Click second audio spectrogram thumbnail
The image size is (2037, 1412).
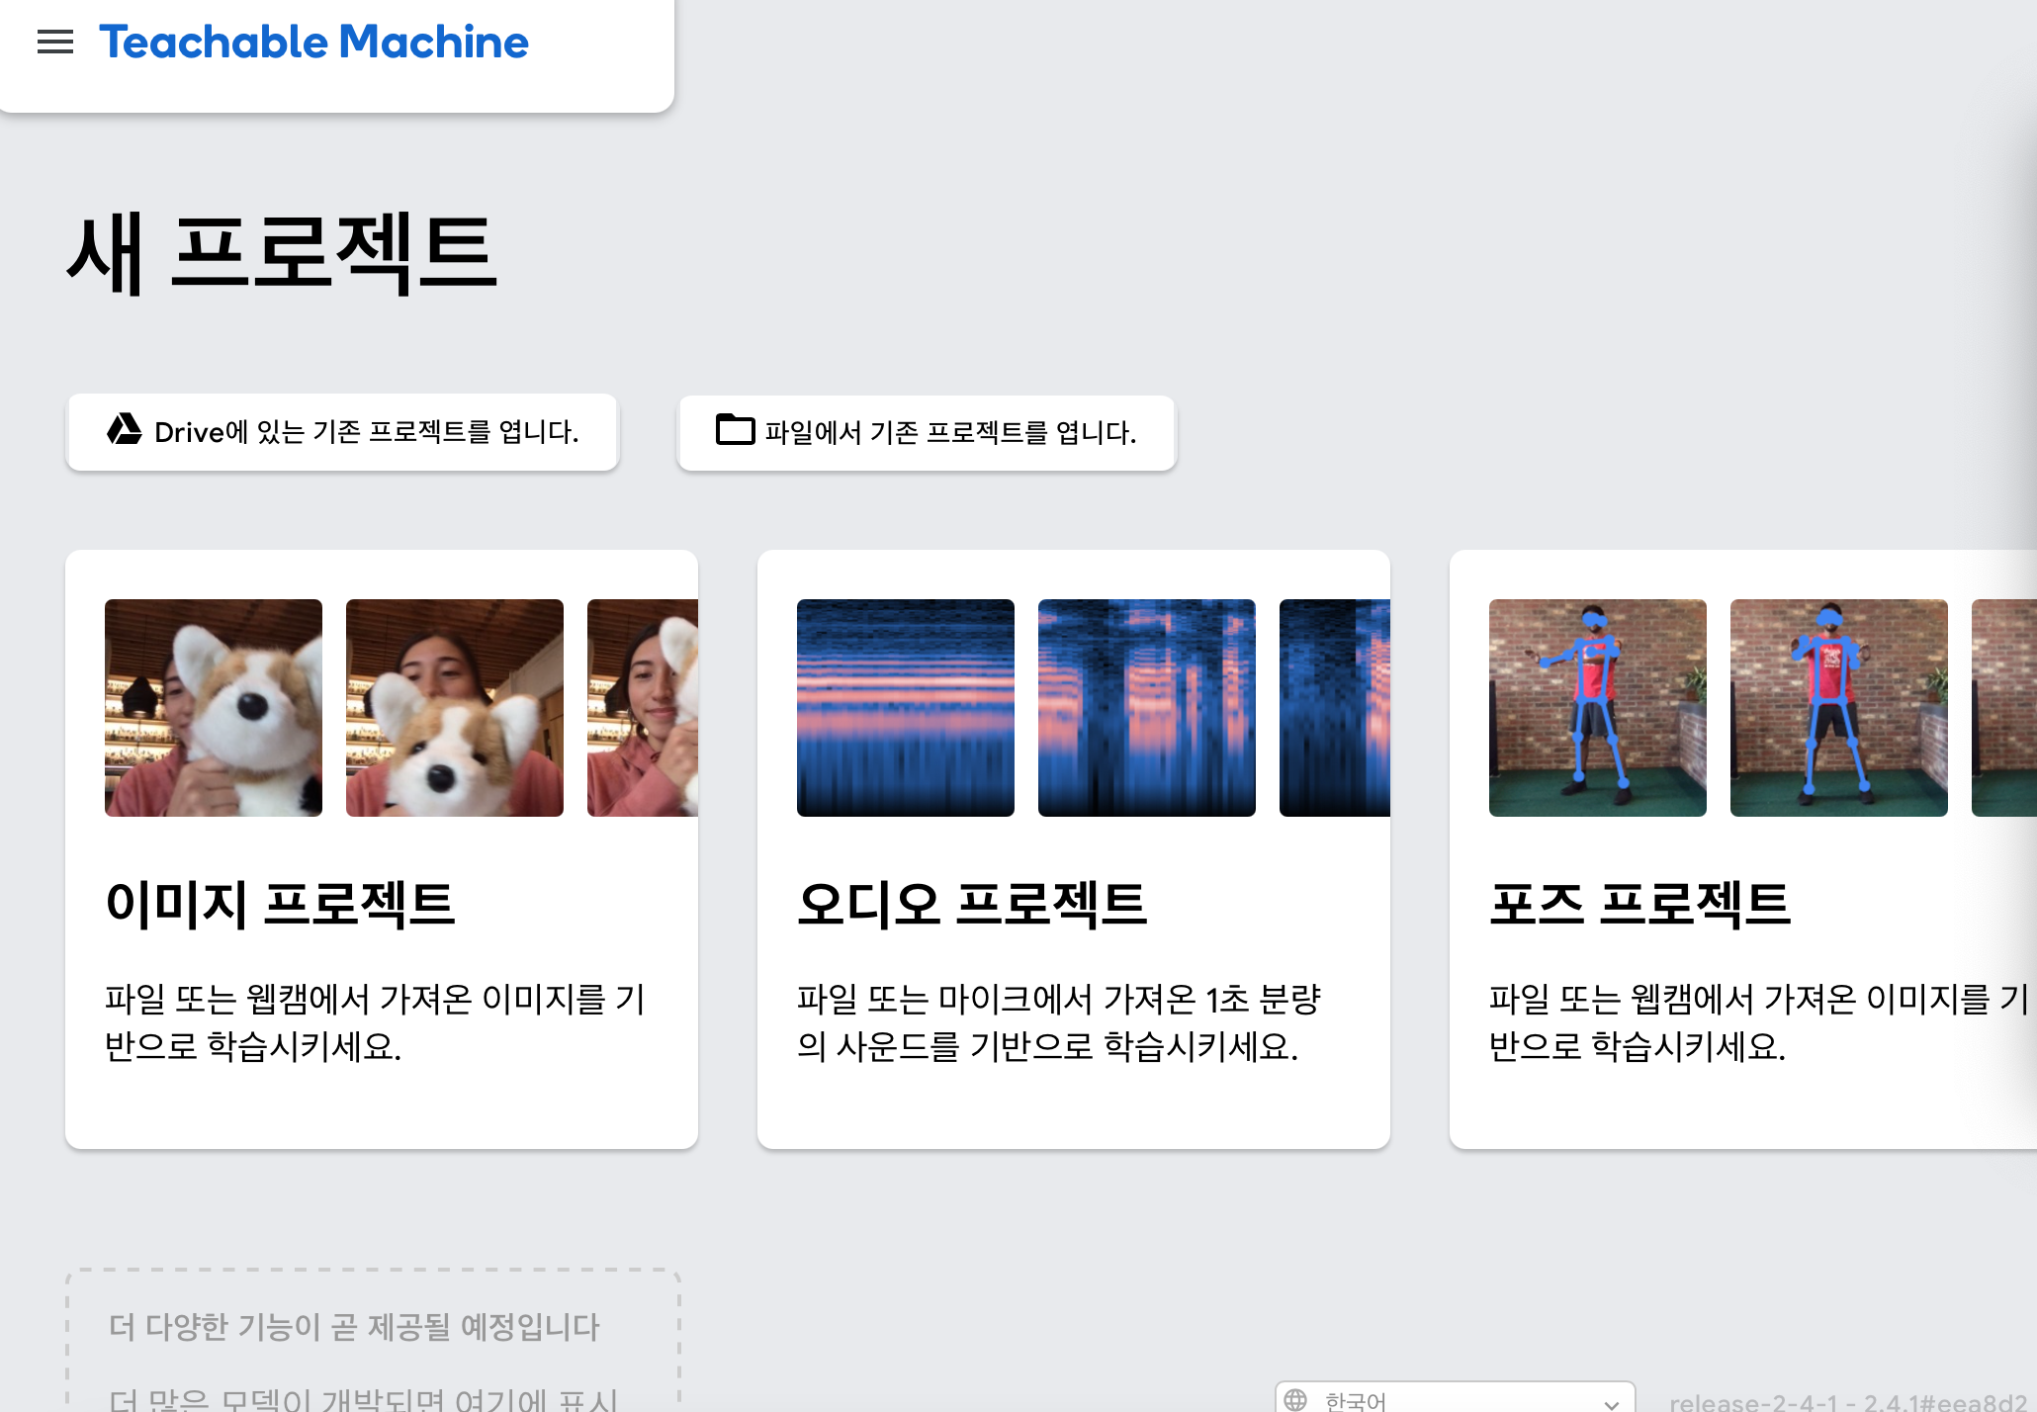pos(1147,708)
